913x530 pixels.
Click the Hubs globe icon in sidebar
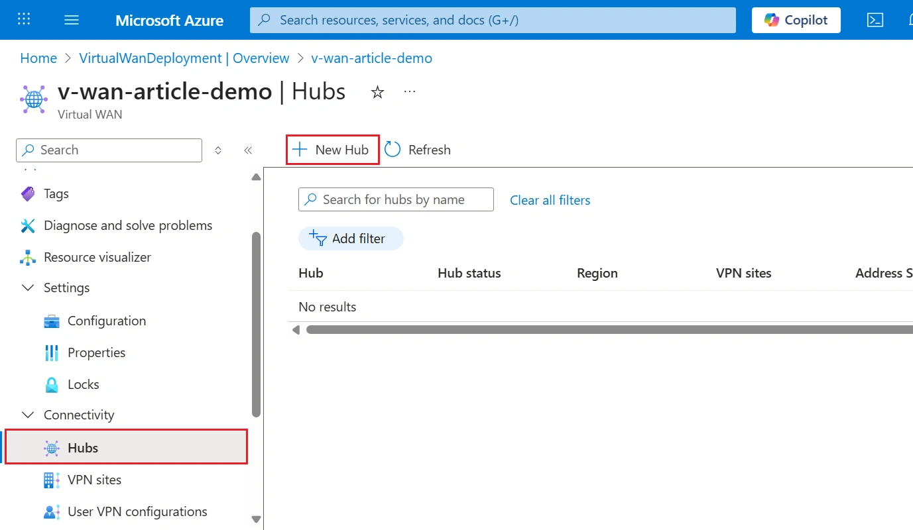52,448
